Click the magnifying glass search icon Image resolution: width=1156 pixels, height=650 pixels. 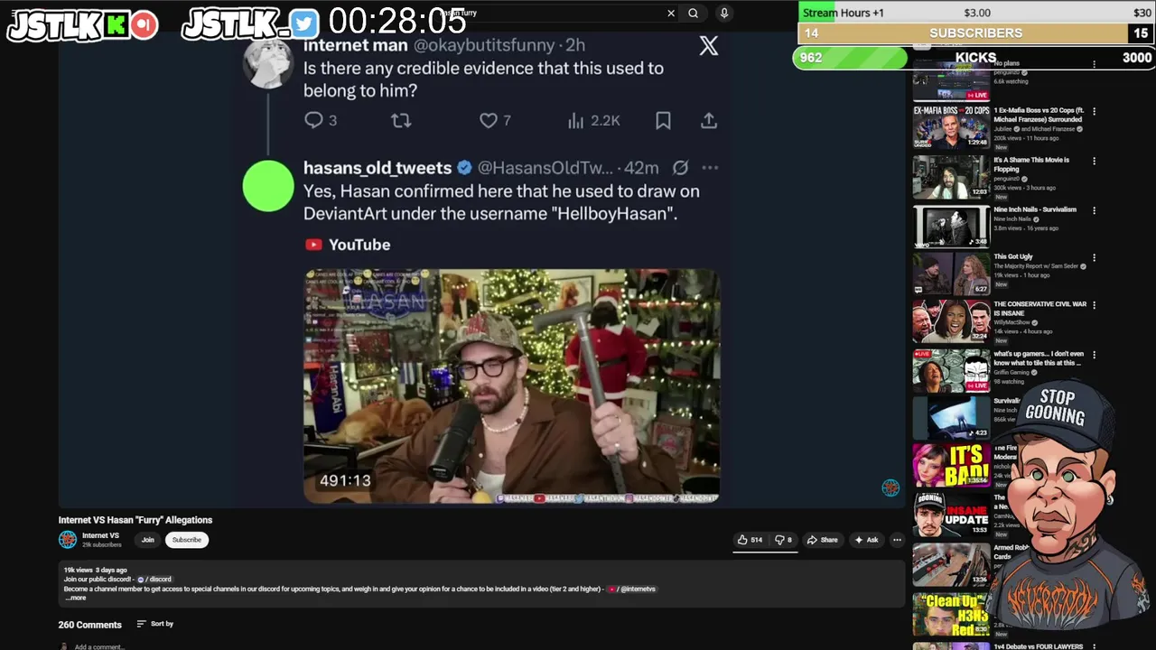pos(693,13)
